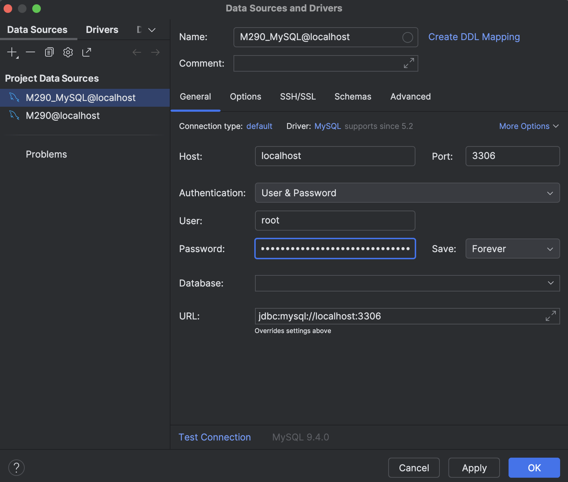
Task: Select M290_MySQL@localhost data source
Action: pyautogui.click(x=85, y=98)
